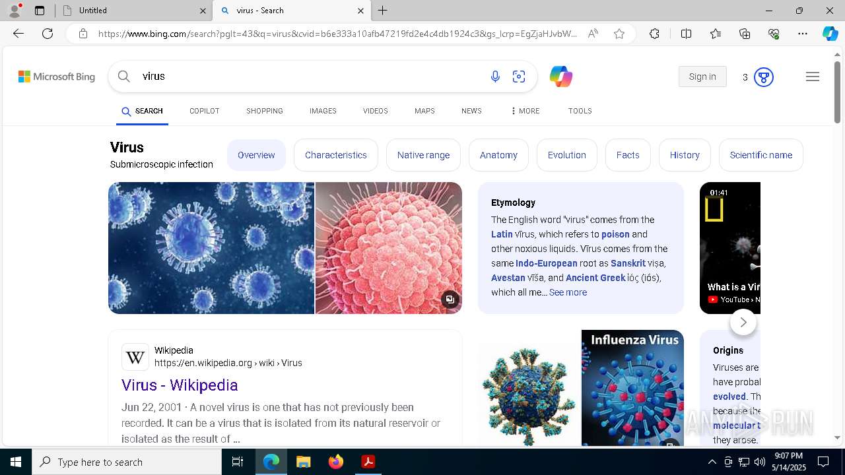Open the blue coronavirus image
Viewport: 845px width, 475px height.
pyautogui.click(x=211, y=248)
